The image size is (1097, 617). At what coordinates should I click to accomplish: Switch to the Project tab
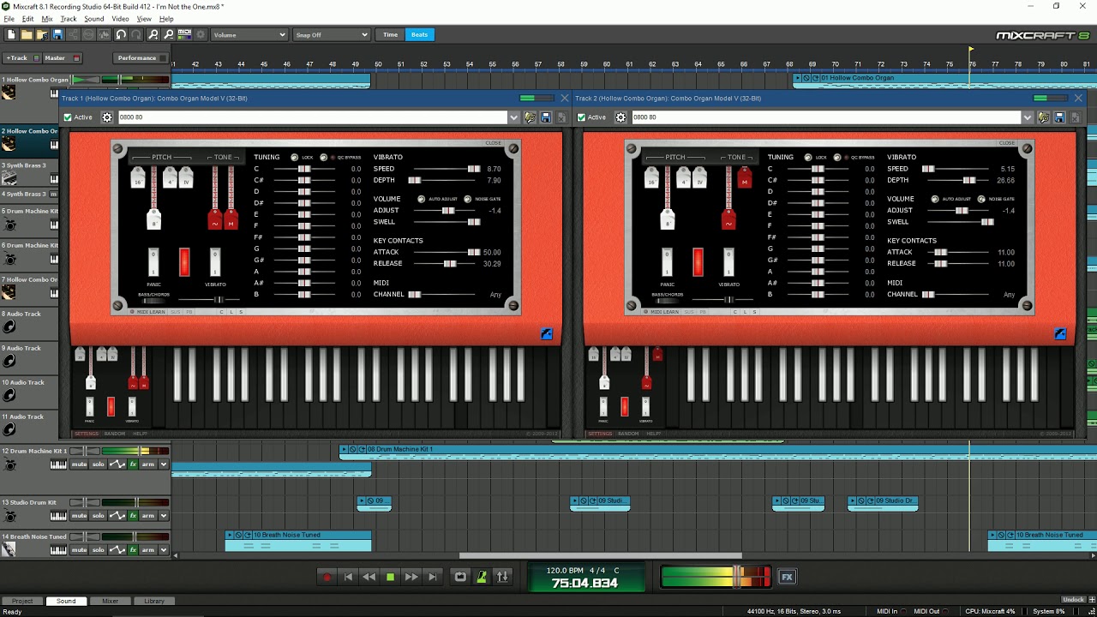click(x=22, y=601)
